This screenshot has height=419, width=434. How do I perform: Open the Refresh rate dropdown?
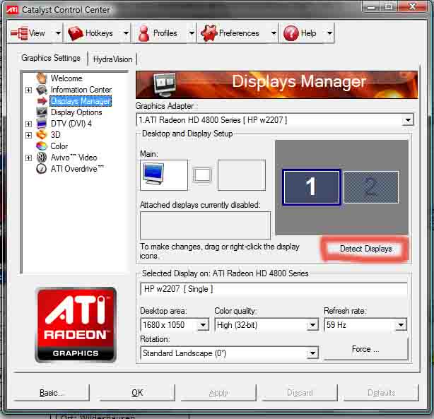[401, 324]
